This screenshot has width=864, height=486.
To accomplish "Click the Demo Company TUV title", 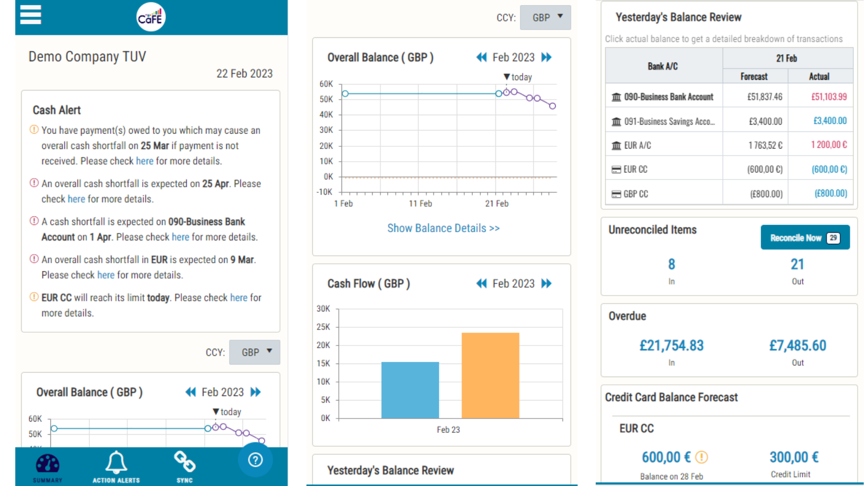I will tap(87, 57).
